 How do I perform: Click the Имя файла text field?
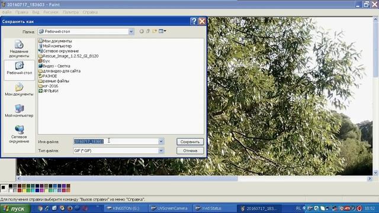116,141
